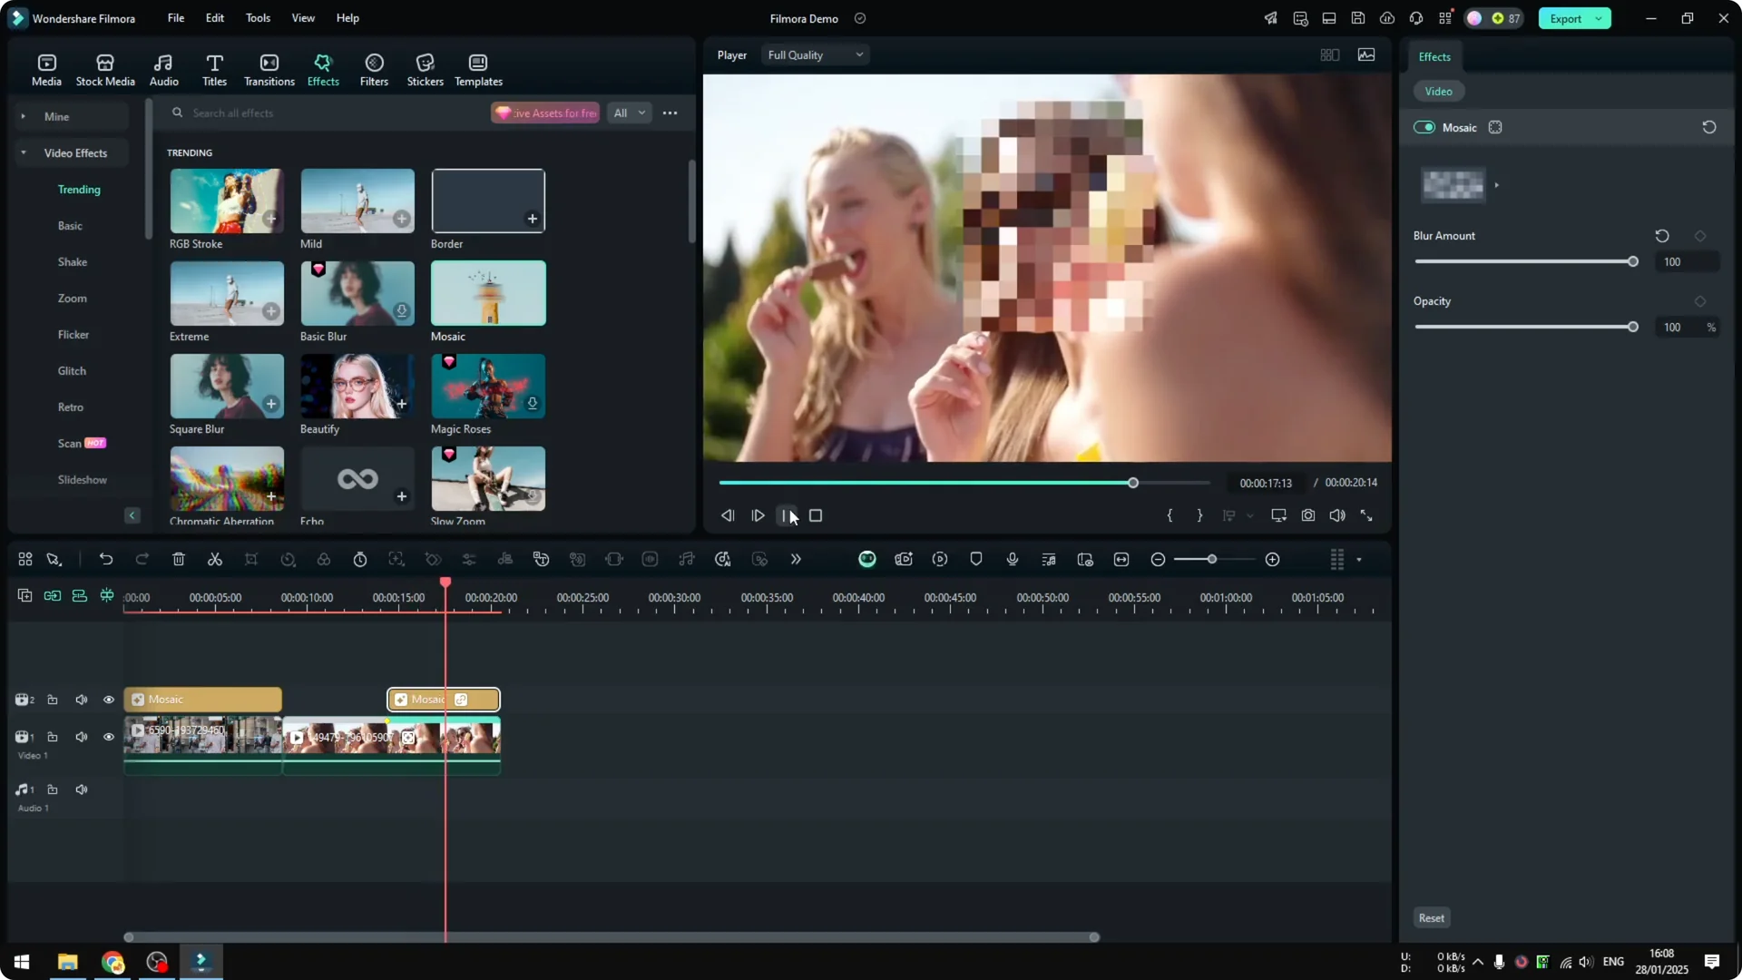The image size is (1742, 980).
Task: Mute the Audio 1 track
Action: click(81, 789)
